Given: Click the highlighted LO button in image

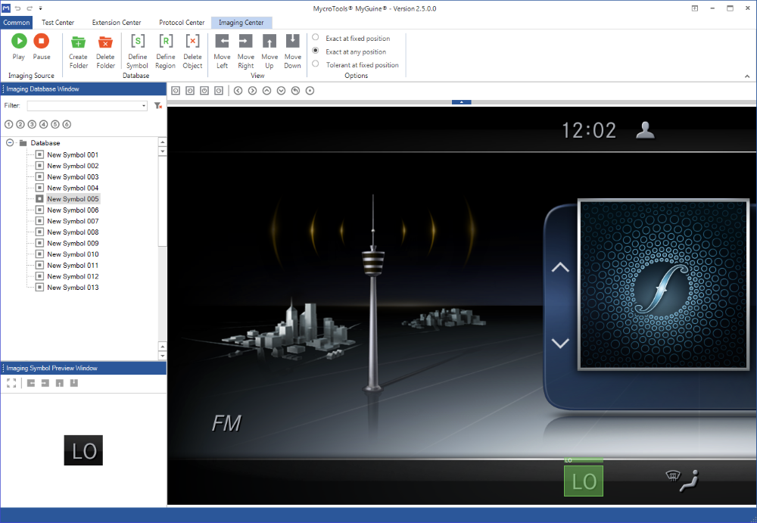Looking at the screenshot, I should click(584, 481).
